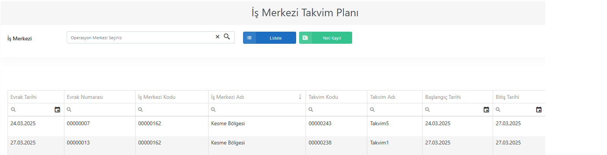The width and height of the screenshot is (607, 155).
Task: Open the Operasyon Merkezi Seçiniz combo box
Action: [x=140, y=37]
